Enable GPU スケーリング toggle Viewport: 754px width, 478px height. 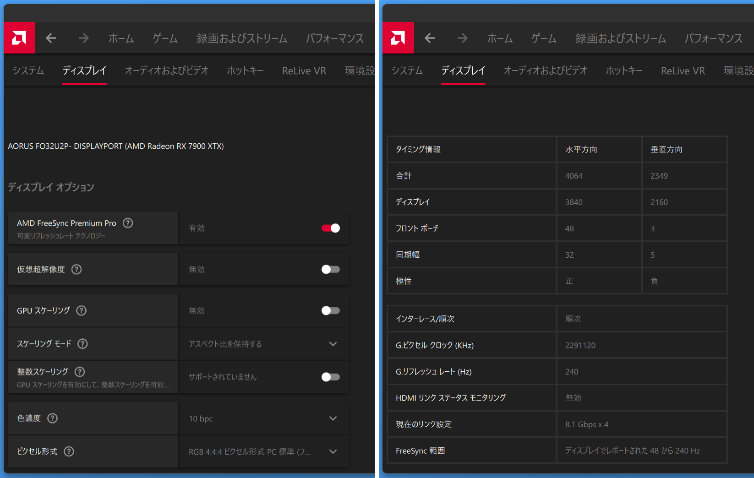331,310
